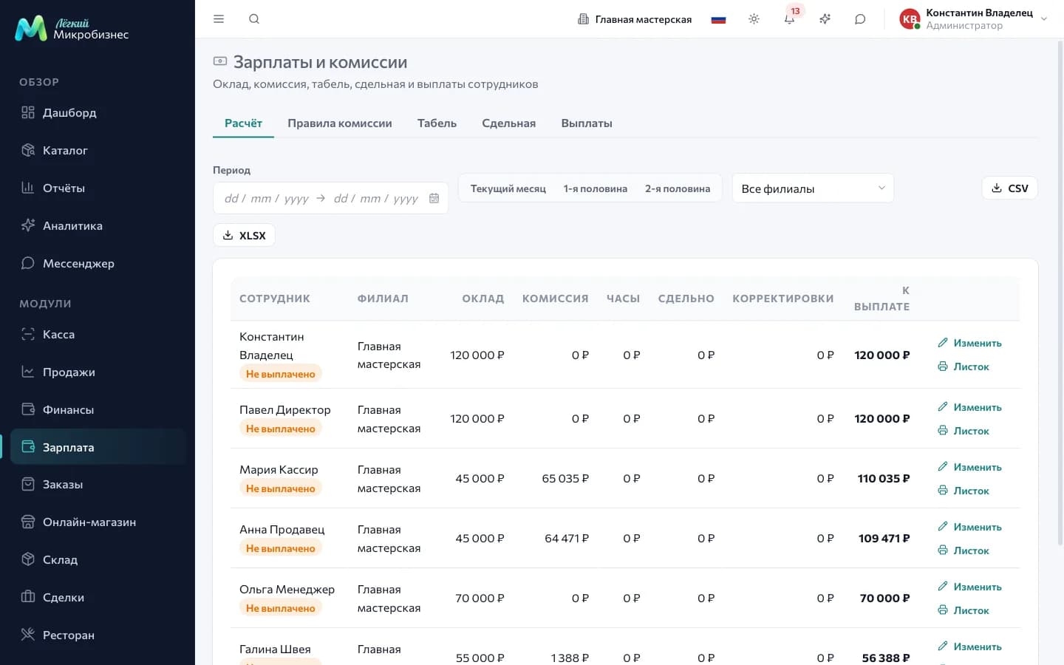
Task: Open Листок for Ольга Менеджер
Action: tap(964, 610)
